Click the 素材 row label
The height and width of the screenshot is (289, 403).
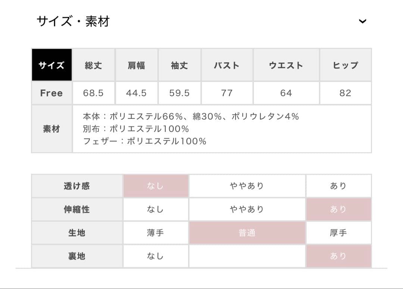(51, 129)
